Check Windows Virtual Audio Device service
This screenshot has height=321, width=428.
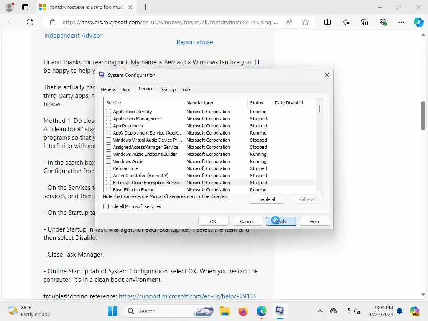[108, 140]
